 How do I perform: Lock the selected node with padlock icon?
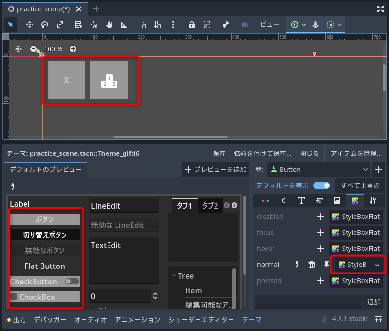(x=191, y=24)
